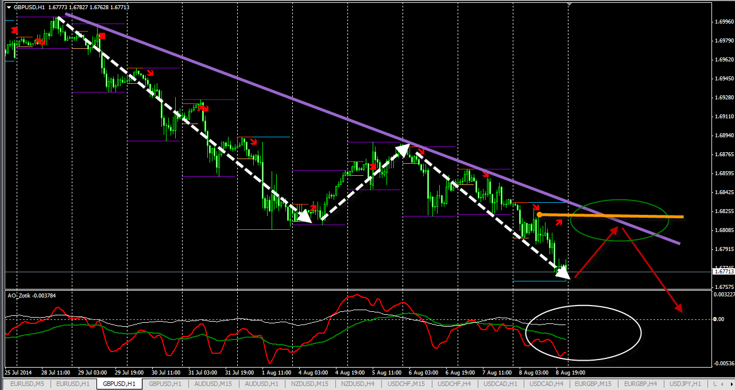Click the red square marker near 29 Jul peak
The height and width of the screenshot is (390, 735).
click(x=102, y=36)
